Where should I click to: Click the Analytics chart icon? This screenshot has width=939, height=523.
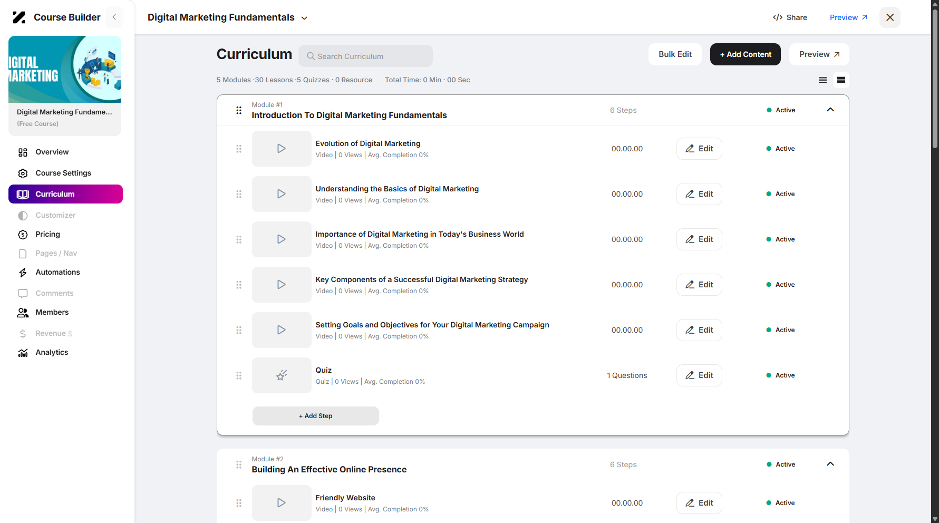click(23, 353)
